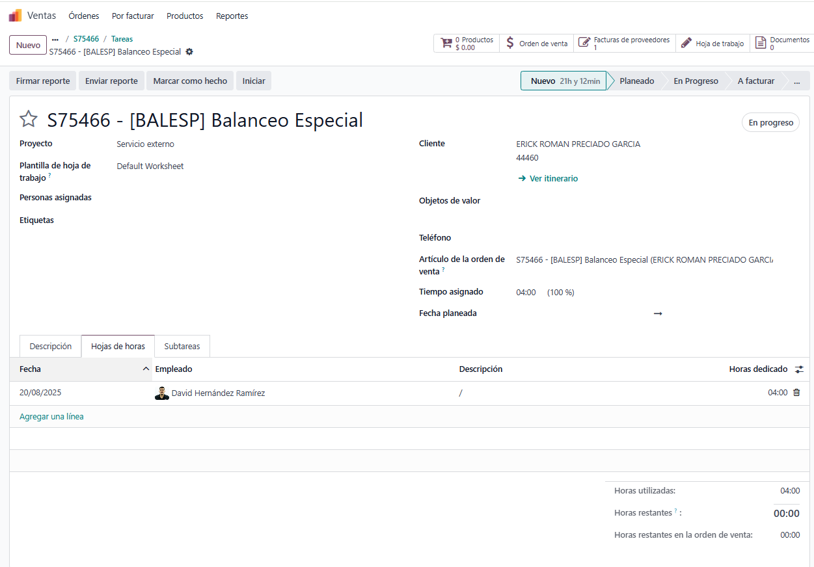The width and height of the screenshot is (814, 567).
Task: Open the Documentos stat button
Action: point(782,44)
